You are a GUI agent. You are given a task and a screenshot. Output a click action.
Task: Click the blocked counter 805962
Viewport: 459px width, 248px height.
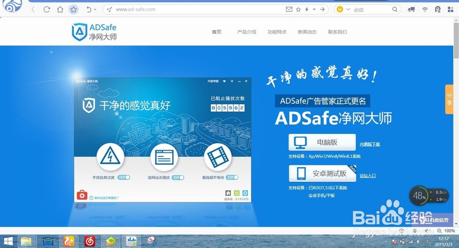[x=228, y=108]
